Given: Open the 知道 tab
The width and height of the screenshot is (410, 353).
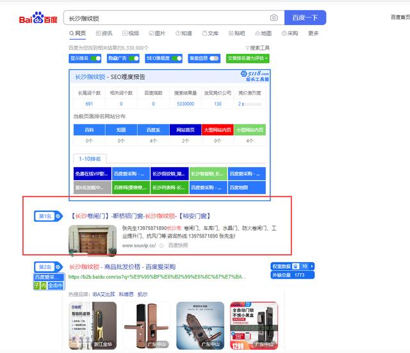Looking at the screenshot, I should click(184, 33).
